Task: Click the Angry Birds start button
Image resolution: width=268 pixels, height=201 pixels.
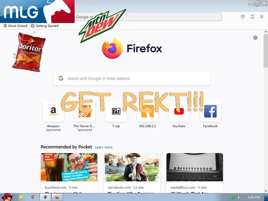Action: coord(7,197)
